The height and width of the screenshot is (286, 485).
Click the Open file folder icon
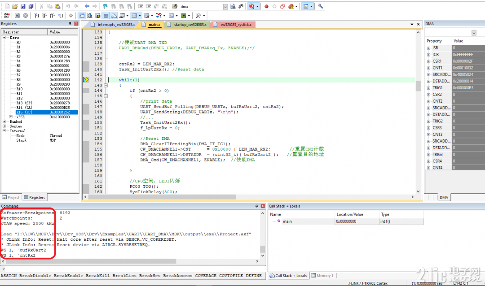coord(15,6)
